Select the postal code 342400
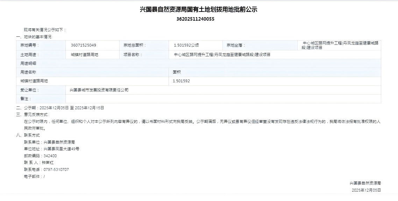The height and width of the screenshot is (201, 398). tap(50, 156)
